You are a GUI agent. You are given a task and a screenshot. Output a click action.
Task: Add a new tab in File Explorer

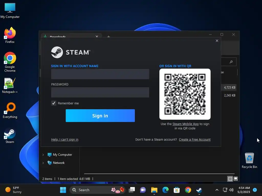tap(108, 36)
